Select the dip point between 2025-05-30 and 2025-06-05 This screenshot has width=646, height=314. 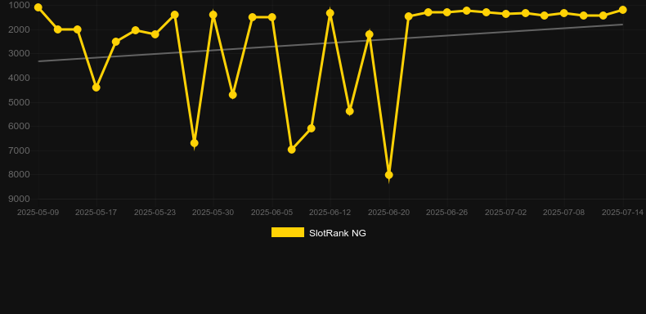click(233, 95)
